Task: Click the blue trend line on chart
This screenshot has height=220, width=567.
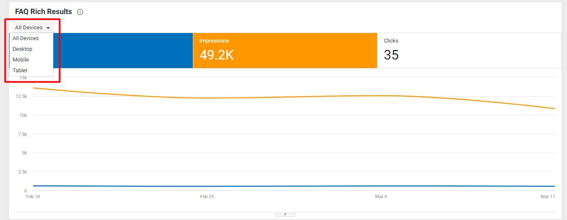Action: tap(289, 186)
